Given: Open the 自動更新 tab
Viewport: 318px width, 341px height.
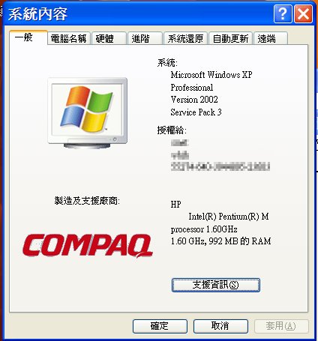Looking at the screenshot, I should pyautogui.click(x=230, y=39).
